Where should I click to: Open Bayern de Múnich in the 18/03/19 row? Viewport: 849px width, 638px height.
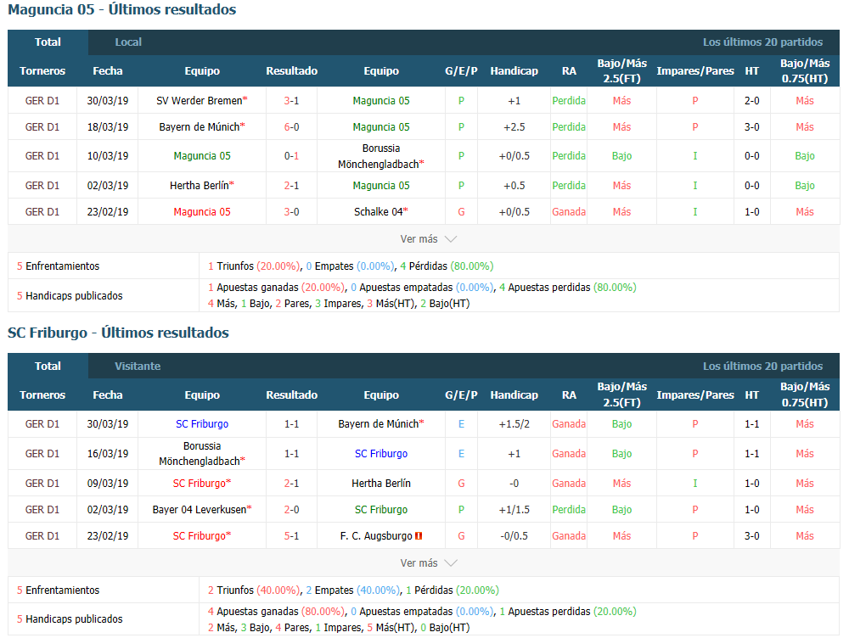point(201,127)
